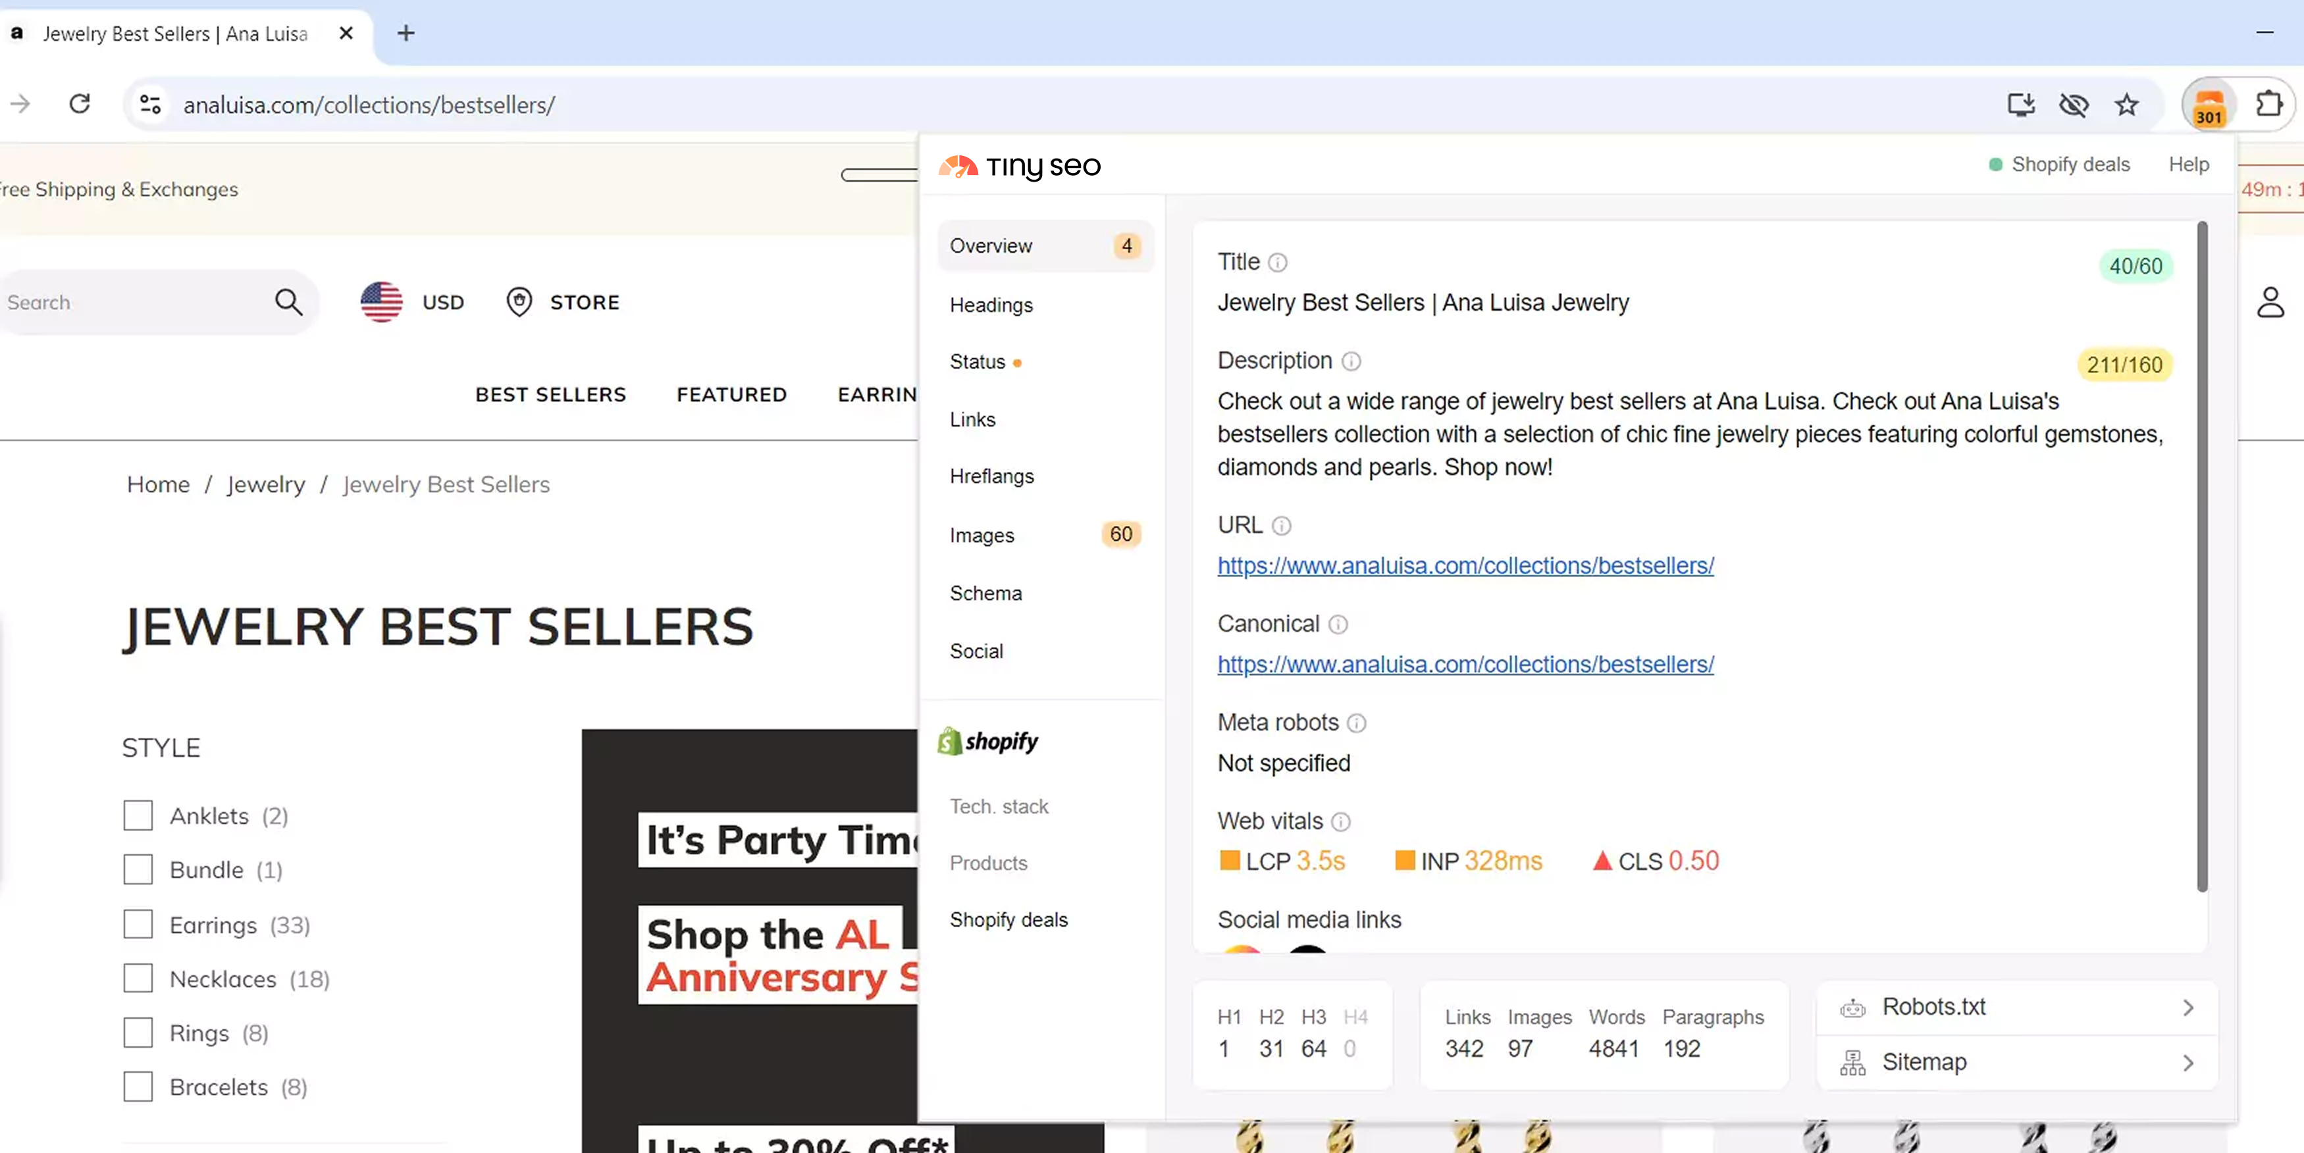Image resolution: width=2304 pixels, height=1153 pixels.
Task: Click the info icon next to Web vitals
Action: (1341, 822)
